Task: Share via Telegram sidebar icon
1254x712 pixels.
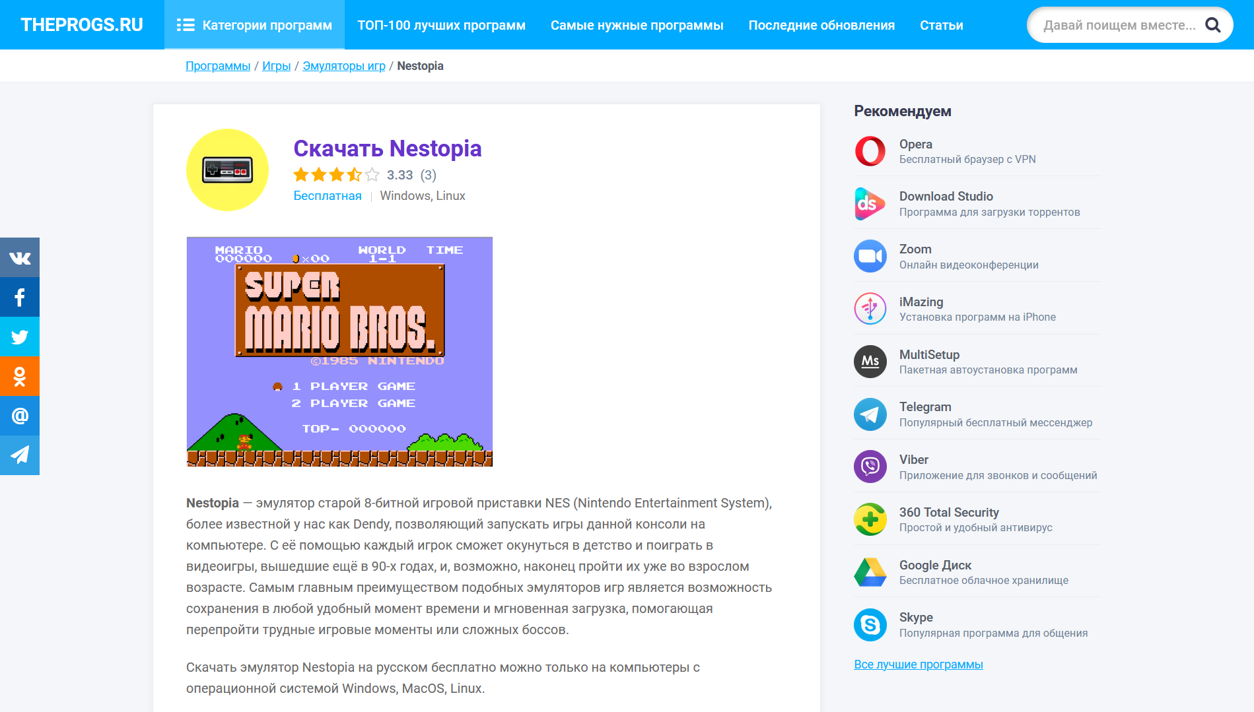Action: tap(20, 455)
